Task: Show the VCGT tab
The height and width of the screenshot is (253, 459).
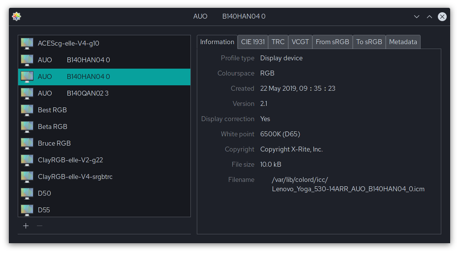Action: [x=300, y=42]
